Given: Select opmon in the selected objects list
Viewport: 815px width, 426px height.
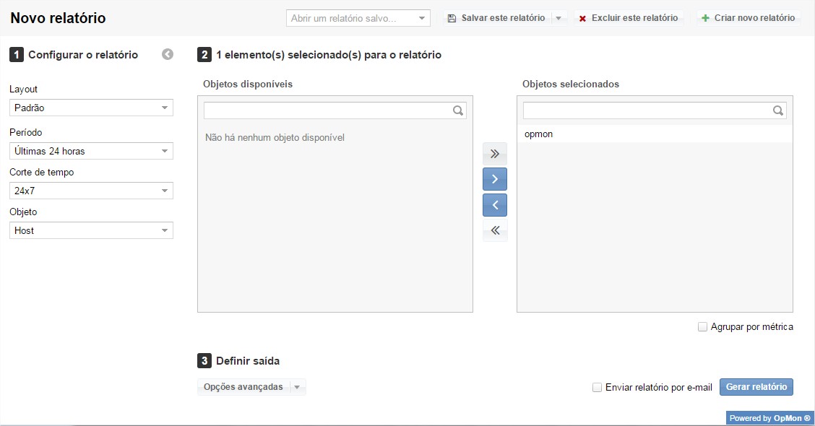Looking at the screenshot, I should [x=539, y=134].
